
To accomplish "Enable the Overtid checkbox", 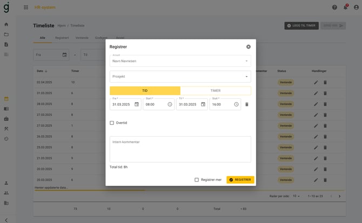I will [x=112, y=123].
